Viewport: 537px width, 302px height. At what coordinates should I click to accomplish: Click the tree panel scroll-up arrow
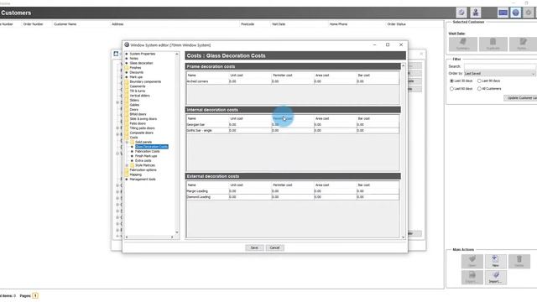click(177, 54)
